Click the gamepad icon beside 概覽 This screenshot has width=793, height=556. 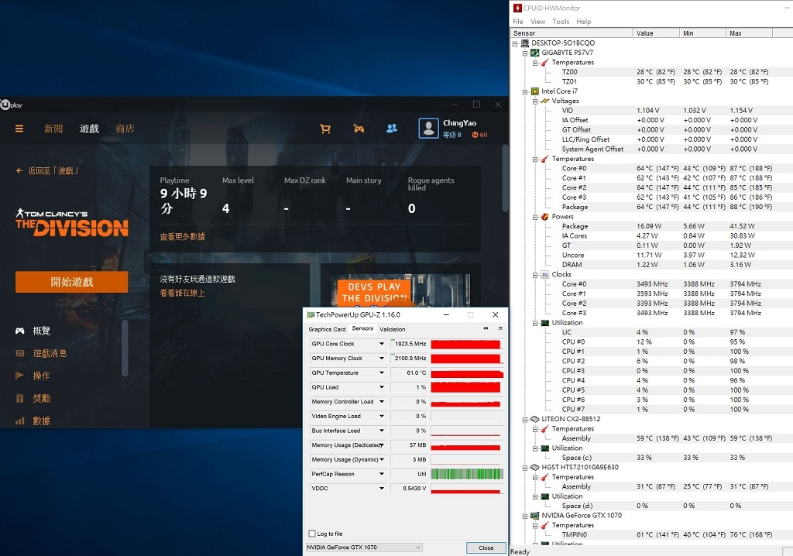[x=19, y=331]
